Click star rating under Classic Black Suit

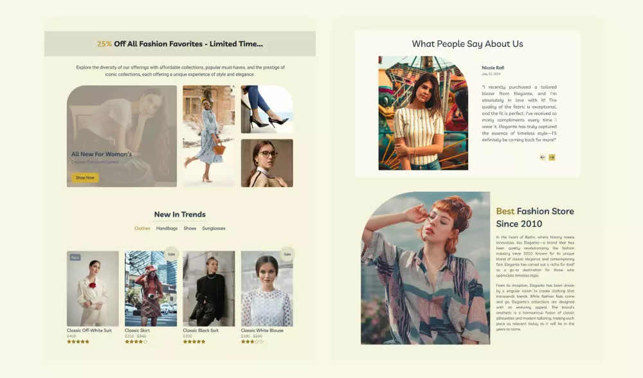coord(194,341)
